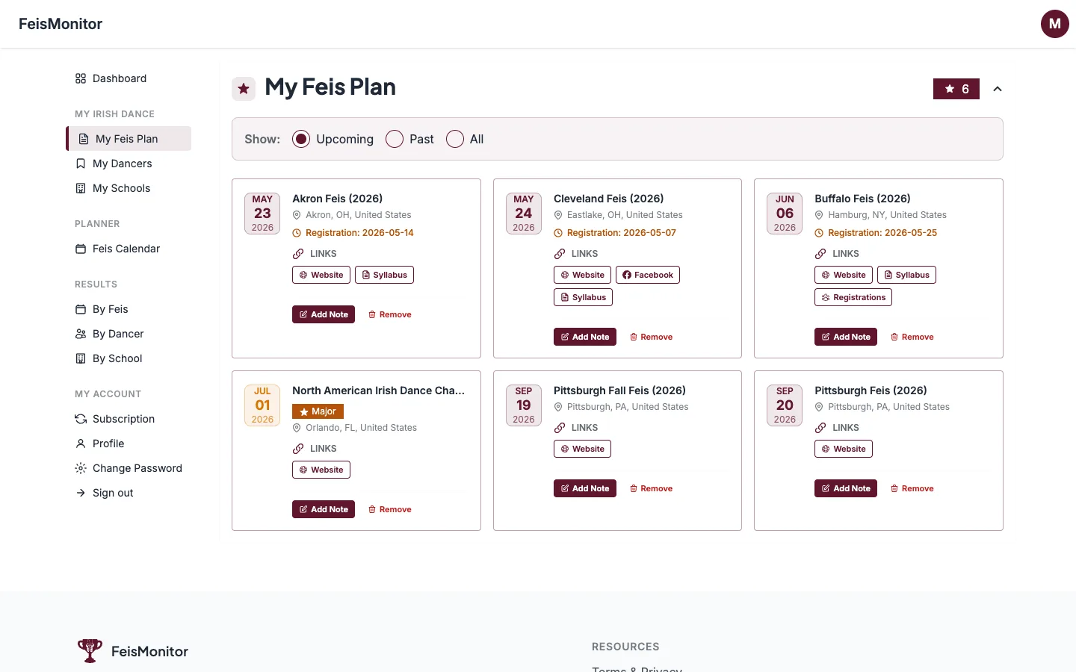The image size is (1076, 672).
Task: Open the Syllabus for Buffalo Feis
Action: (x=906, y=275)
